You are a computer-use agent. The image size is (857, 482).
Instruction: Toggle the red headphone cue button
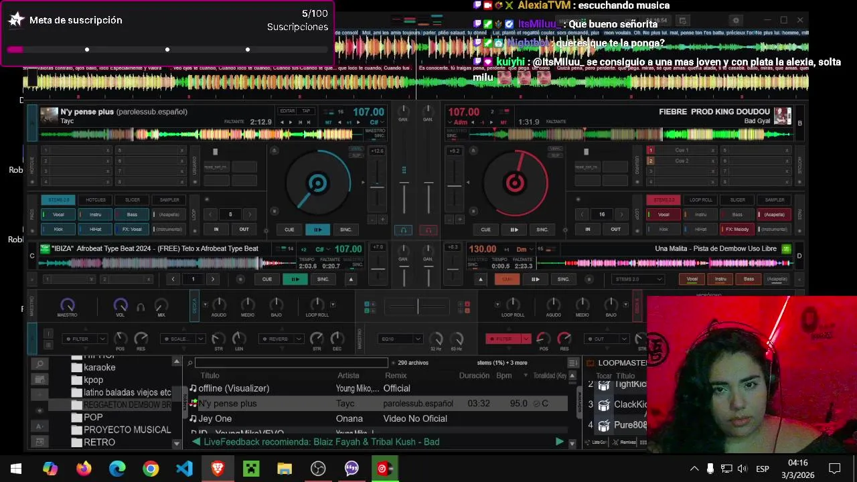(x=429, y=230)
